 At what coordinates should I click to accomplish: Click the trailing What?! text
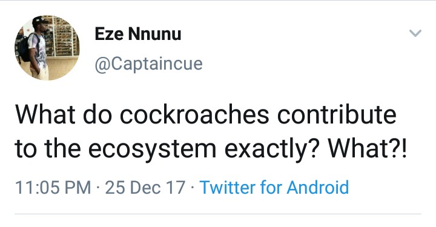click(367, 148)
